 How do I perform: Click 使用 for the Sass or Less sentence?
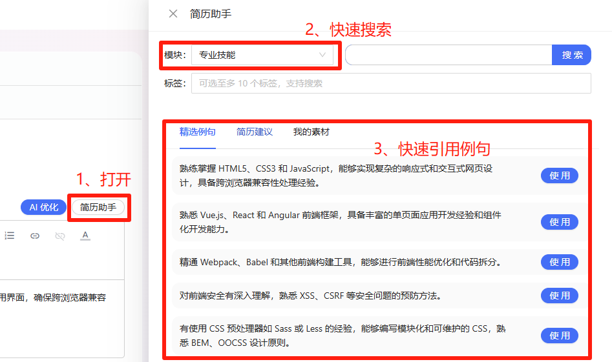[559, 336]
